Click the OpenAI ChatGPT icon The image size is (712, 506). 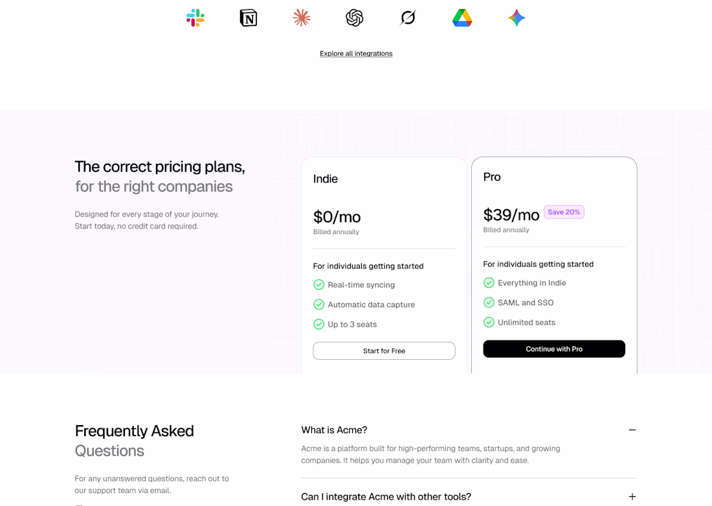click(x=355, y=18)
